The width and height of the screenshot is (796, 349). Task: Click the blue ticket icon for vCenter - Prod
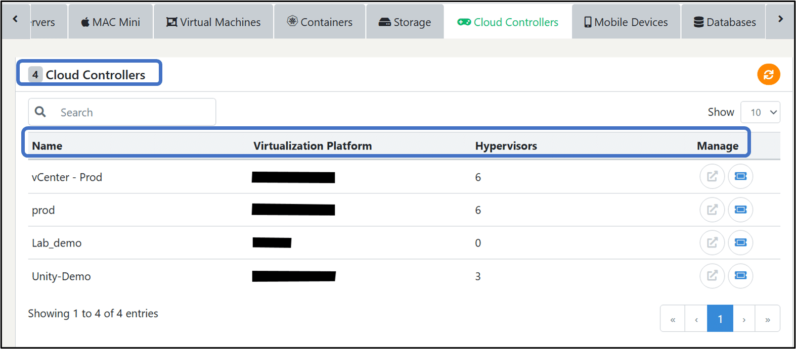[x=740, y=176]
